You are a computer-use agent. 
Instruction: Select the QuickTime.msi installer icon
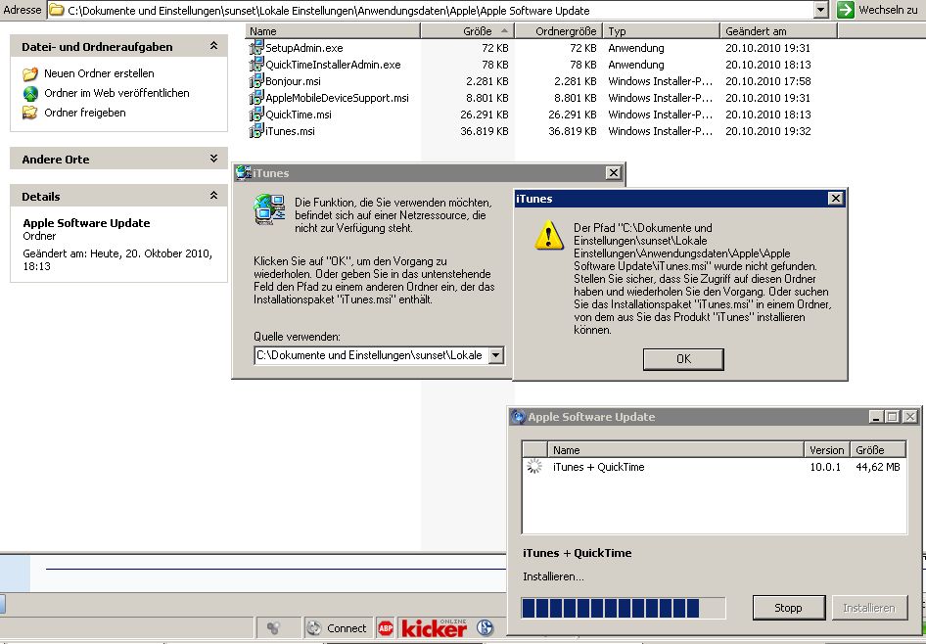pos(256,114)
